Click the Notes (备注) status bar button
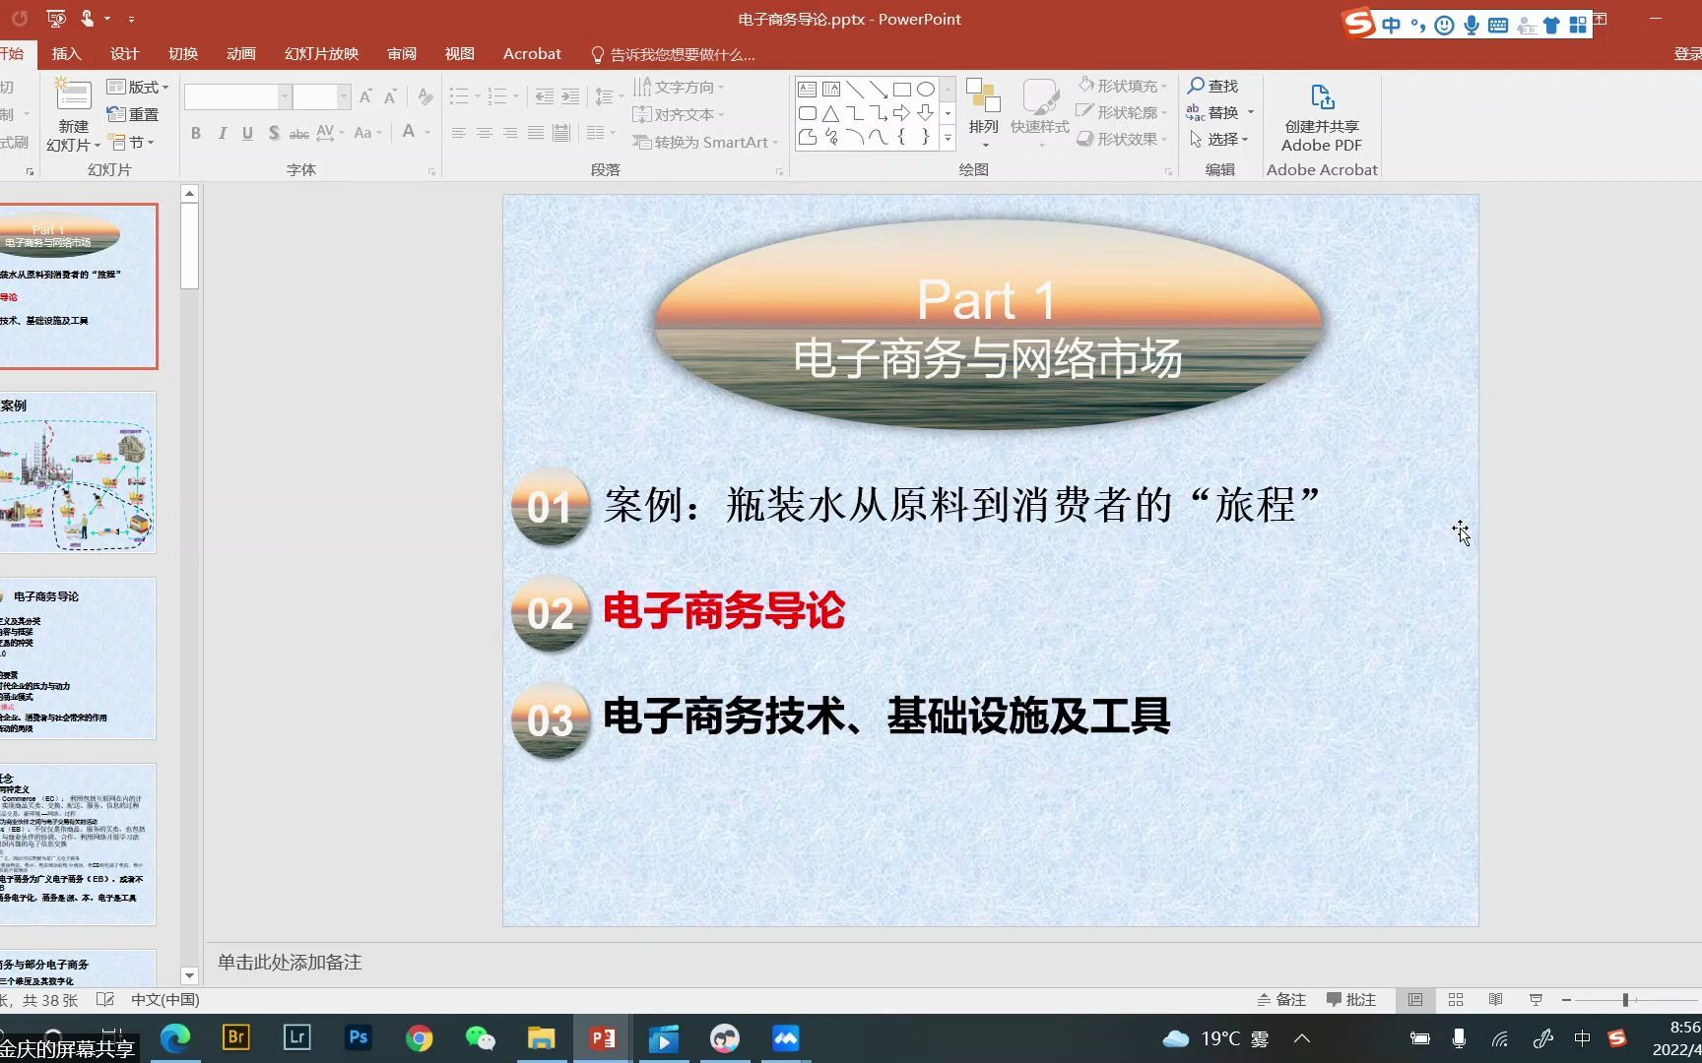 [1281, 1000]
